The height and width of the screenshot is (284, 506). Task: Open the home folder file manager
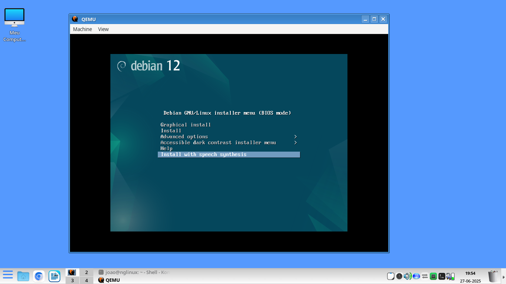click(x=23, y=276)
